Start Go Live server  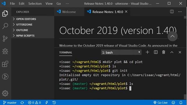pyautogui.click(x=160, y=102)
